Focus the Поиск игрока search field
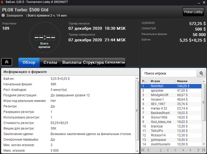Image resolution: width=207 pixels, height=154 pixels. [x=169, y=73]
